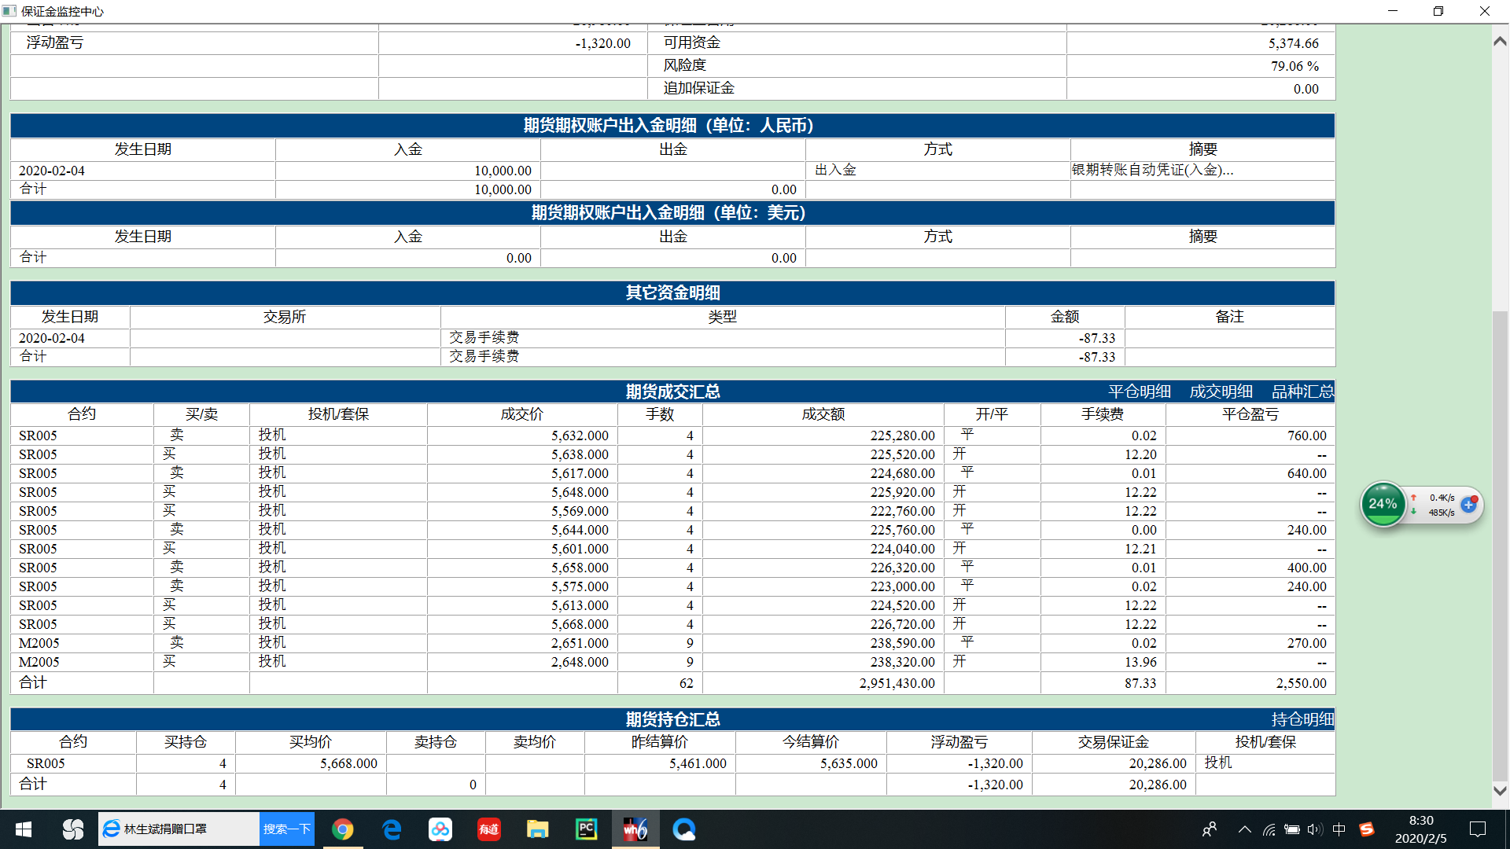This screenshot has width=1510, height=849.
Task: Open the Windows notification center
Action: pyautogui.click(x=1478, y=829)
